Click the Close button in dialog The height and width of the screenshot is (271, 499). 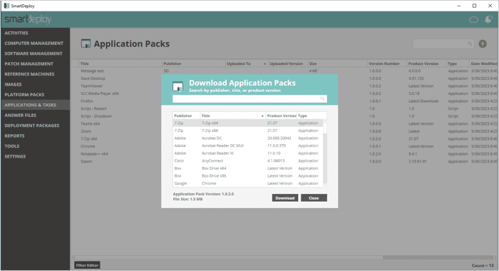coord(314,198)
